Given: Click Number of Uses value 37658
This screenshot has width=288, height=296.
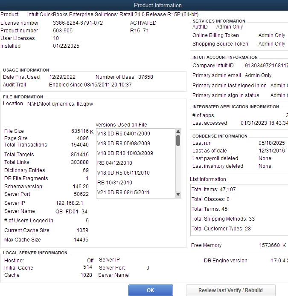Looking at the screenshot, I should (145, 77).
